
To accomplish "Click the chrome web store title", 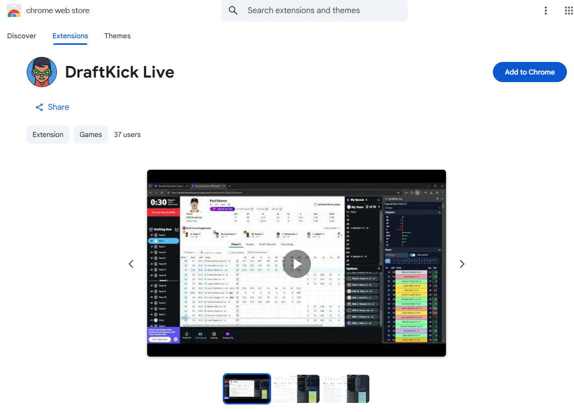I will (x=58, y=11).
